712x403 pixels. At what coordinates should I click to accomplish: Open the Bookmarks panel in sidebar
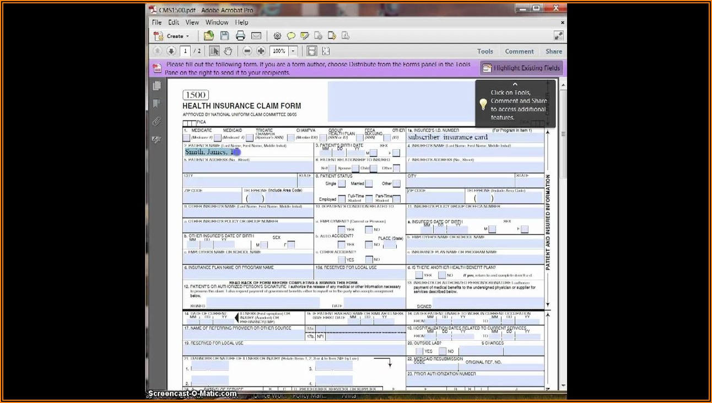(157, 104)
